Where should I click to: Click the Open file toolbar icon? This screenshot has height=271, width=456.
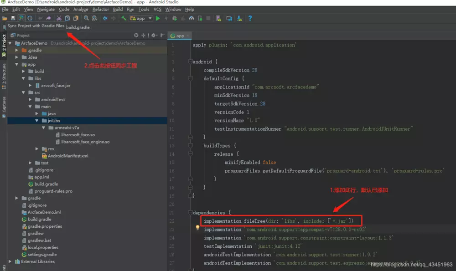(5, 18)
